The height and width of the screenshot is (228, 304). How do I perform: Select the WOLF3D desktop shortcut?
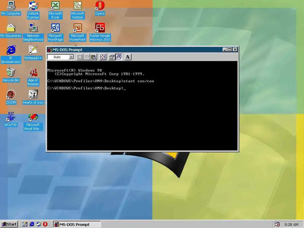[x=11, y=119]
